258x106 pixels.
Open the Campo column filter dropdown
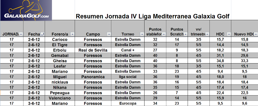(109, 34)
